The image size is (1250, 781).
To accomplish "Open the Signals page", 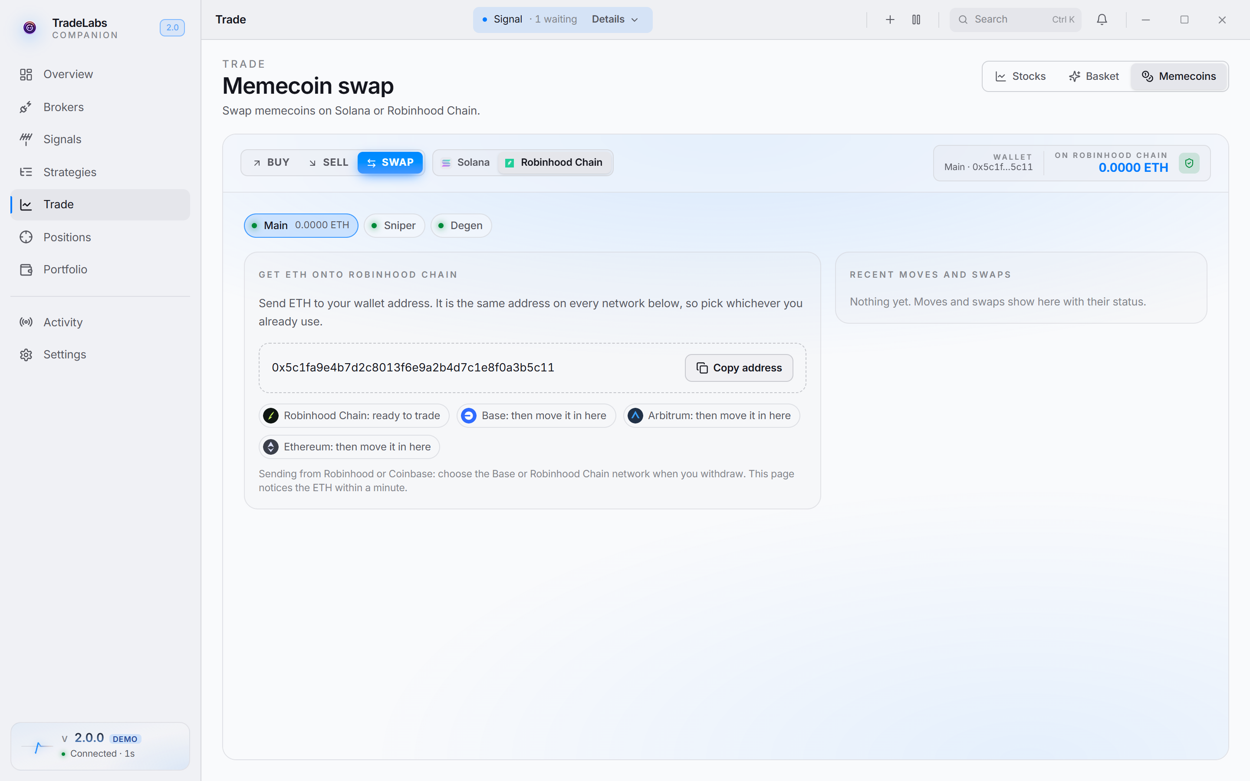I will 100,139.
